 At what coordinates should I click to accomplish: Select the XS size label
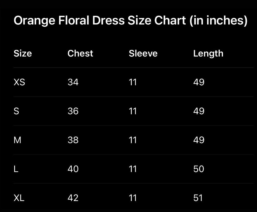(x=19, y=82)
